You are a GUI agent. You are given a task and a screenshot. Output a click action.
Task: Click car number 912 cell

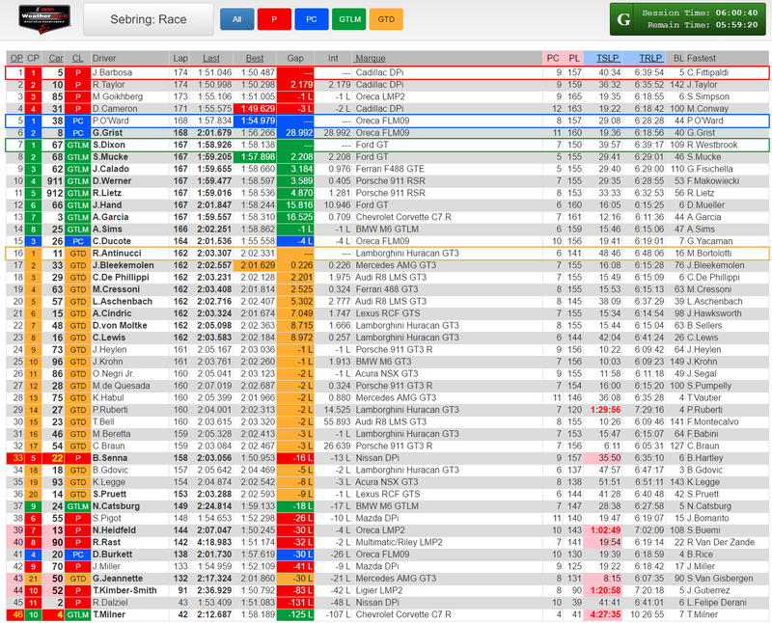54,193
